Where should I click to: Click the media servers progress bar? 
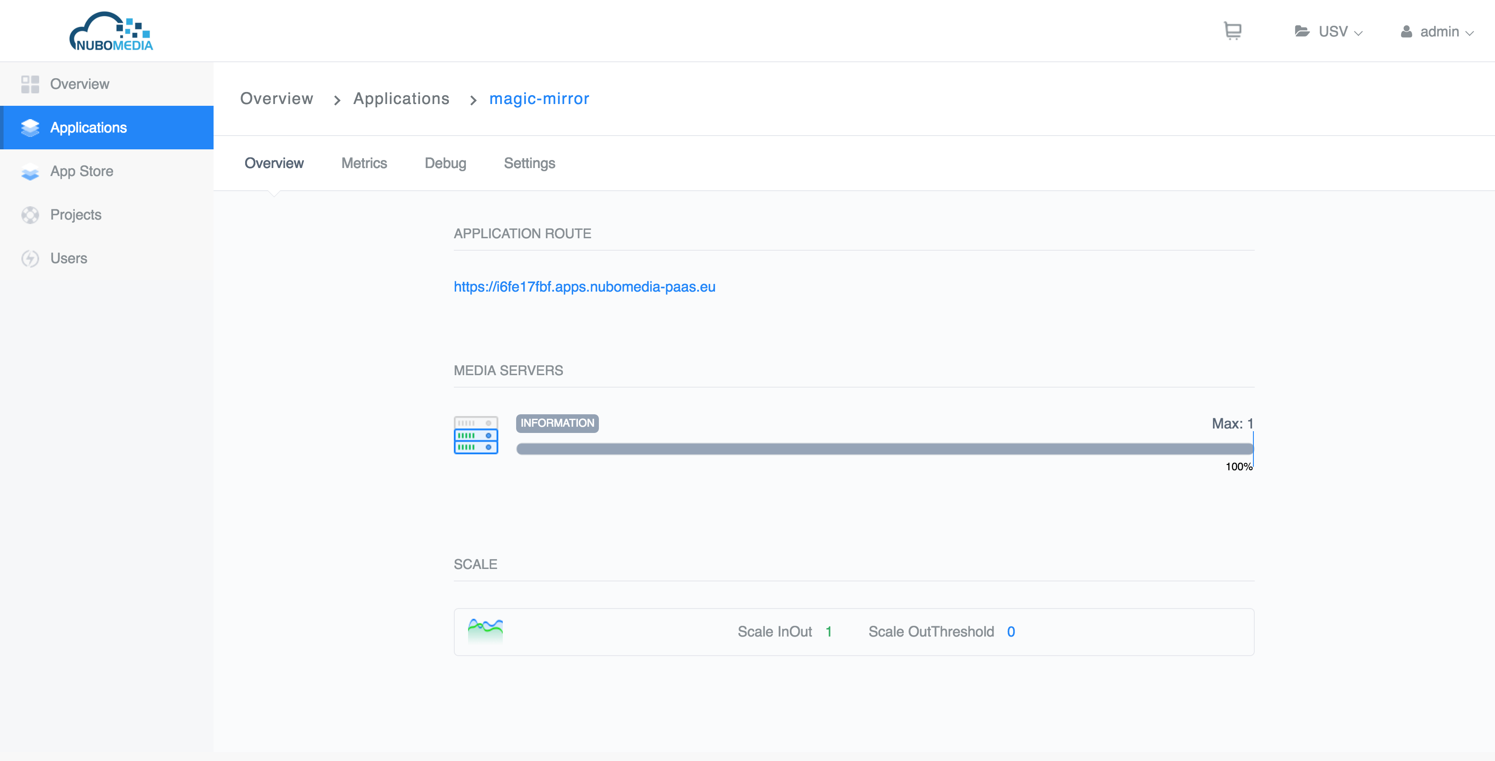[x=885, y=449]
